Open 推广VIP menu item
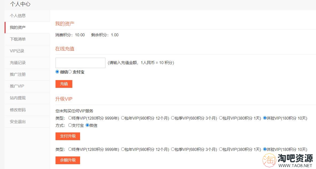 tap(27, 86)
